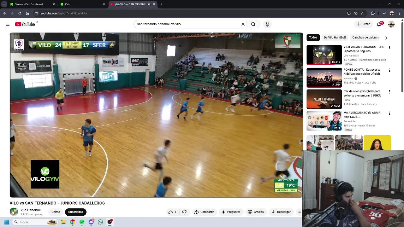The image size is (404, 227).
Task: Open Discord from the taskbar
Action: (x=91, y=222)
